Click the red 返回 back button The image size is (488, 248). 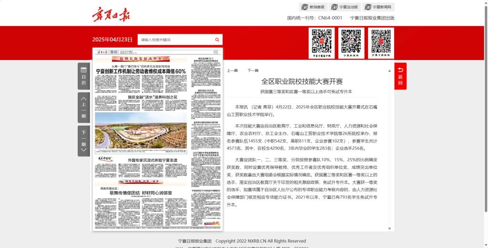click(x=400, y=76)
